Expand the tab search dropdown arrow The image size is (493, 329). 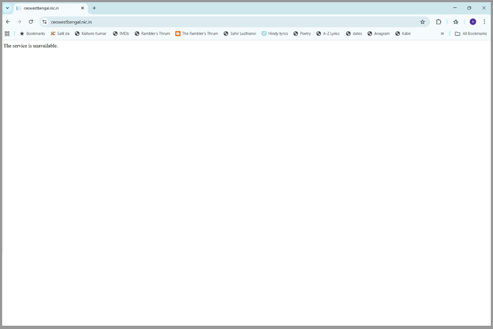(x=7, y=8)
